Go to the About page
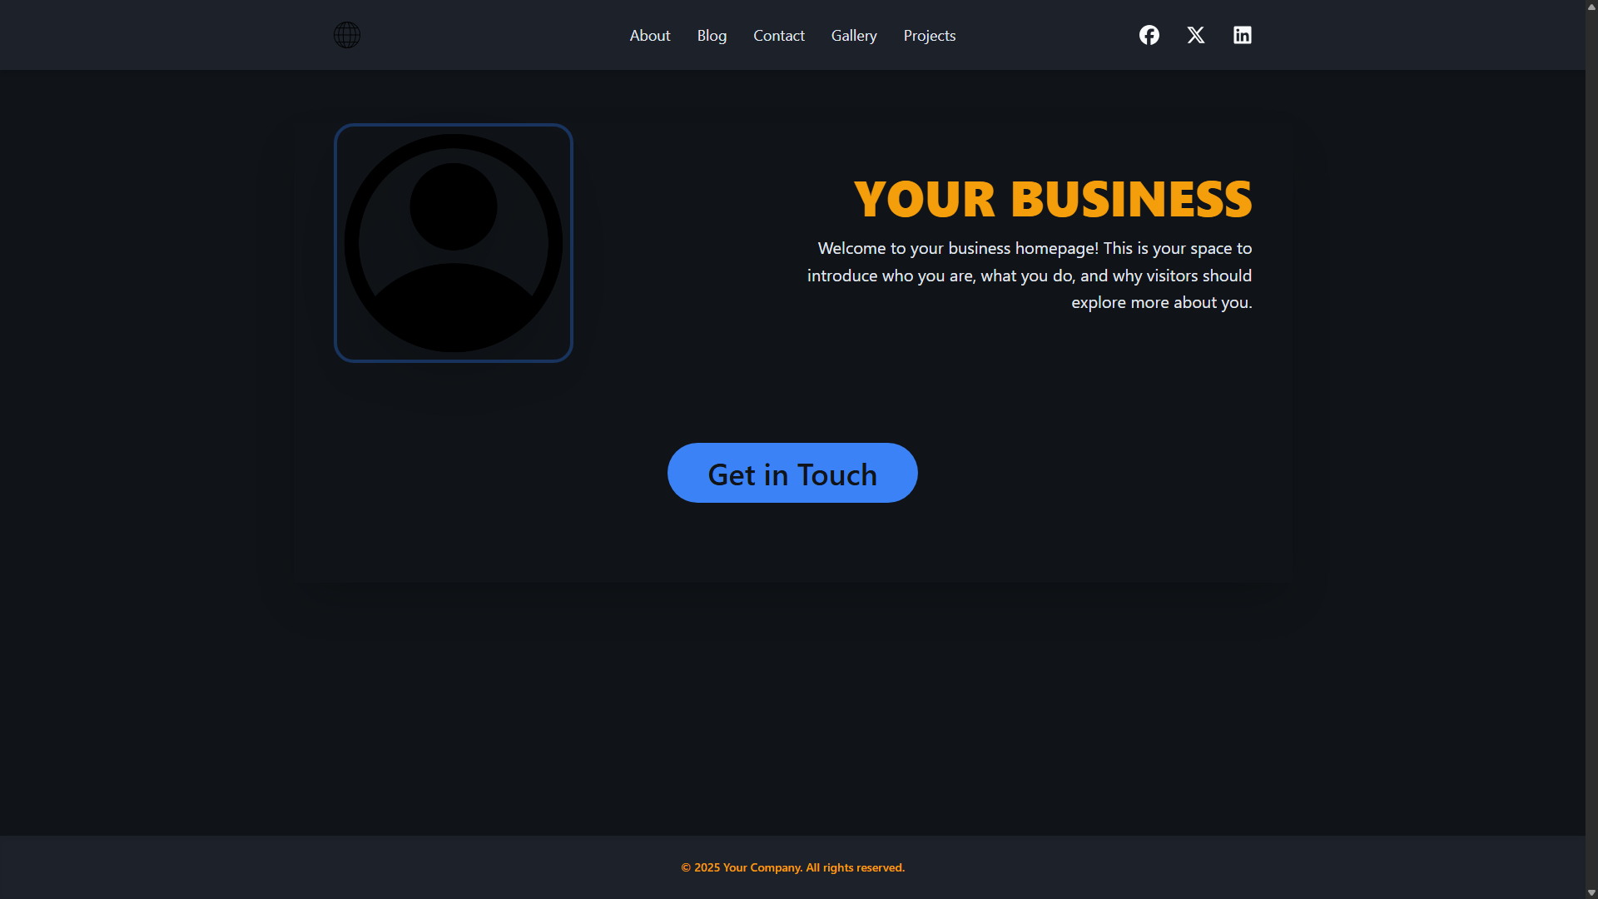The width and height of the screenshot is (1598, 899). pyautogui.click(x=649, y=36)
